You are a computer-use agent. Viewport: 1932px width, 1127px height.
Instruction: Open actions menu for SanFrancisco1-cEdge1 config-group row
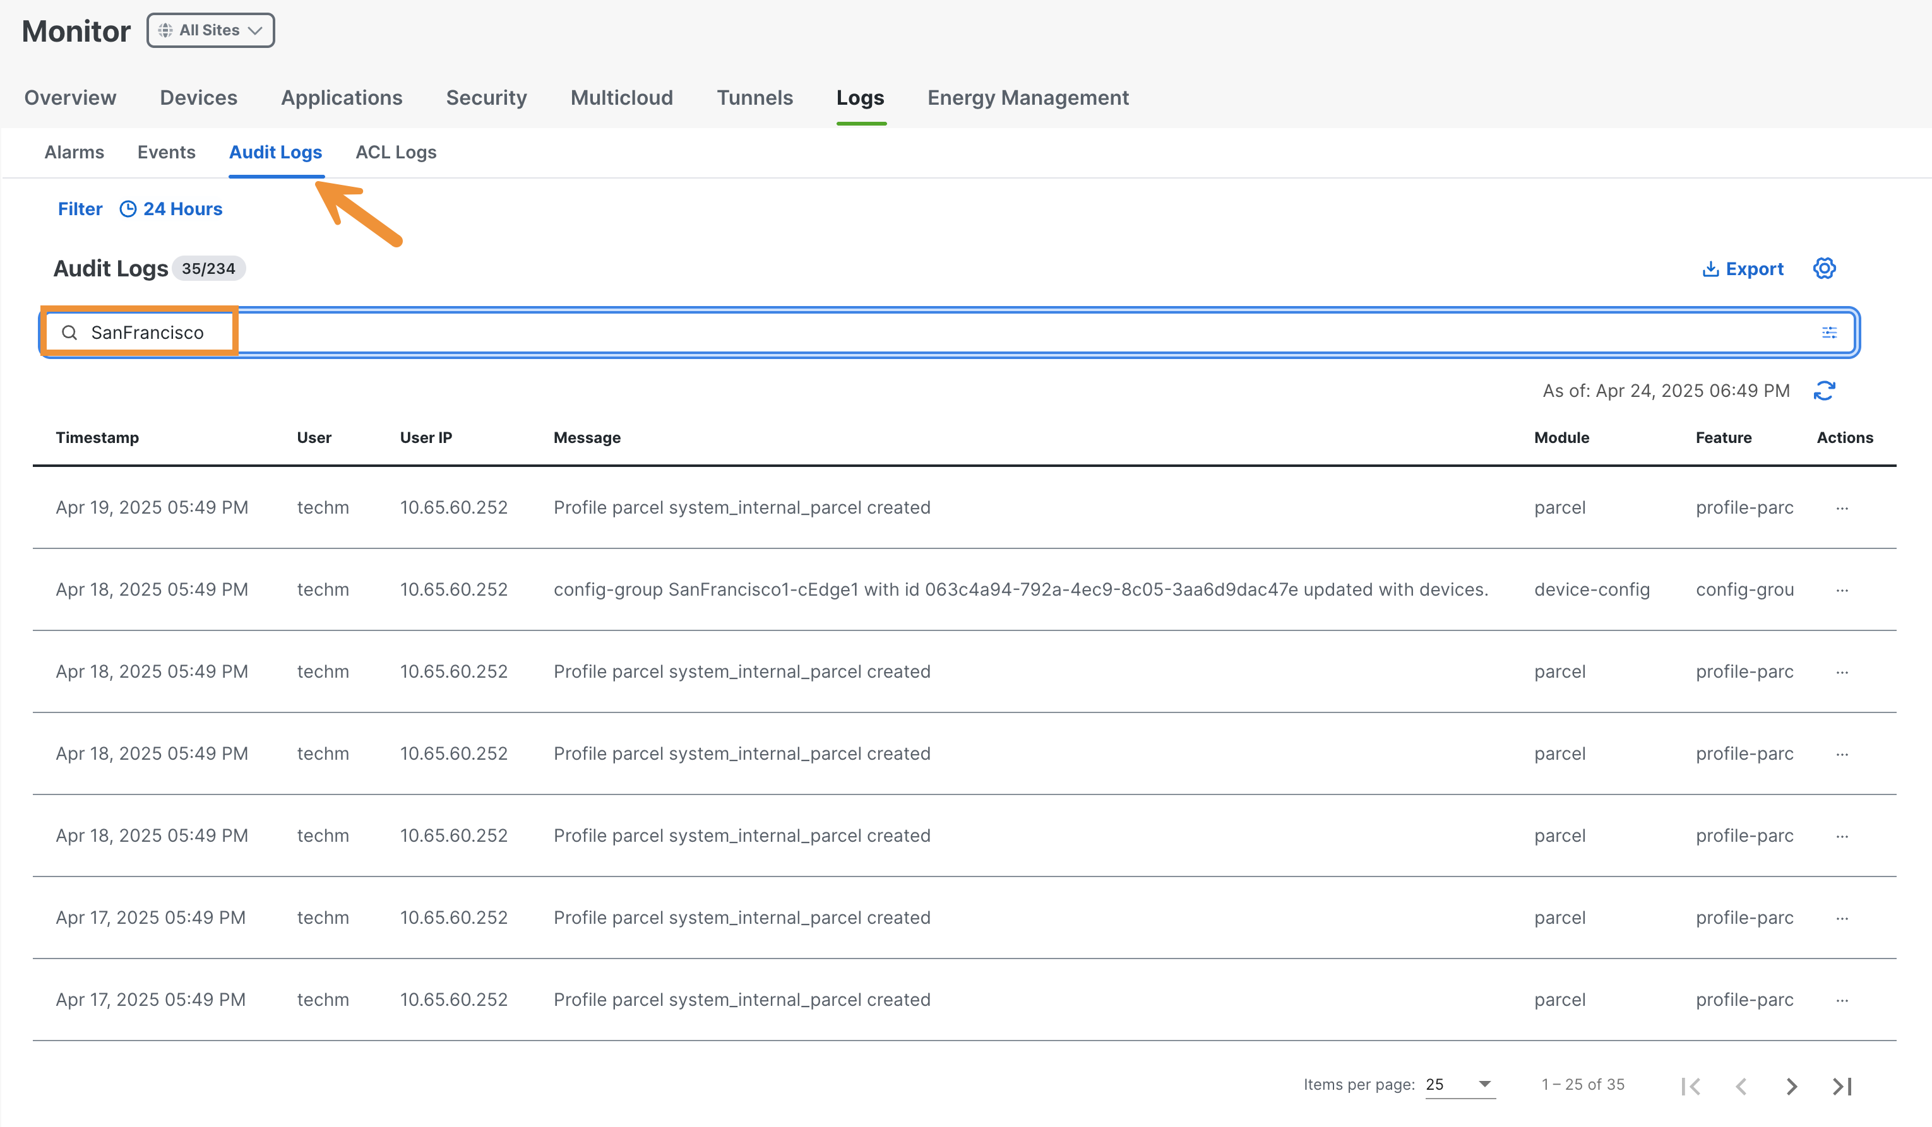1842,589
